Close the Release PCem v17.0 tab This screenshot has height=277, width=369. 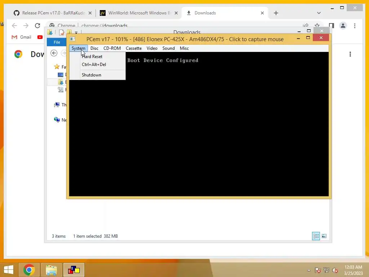pos(90,13)
